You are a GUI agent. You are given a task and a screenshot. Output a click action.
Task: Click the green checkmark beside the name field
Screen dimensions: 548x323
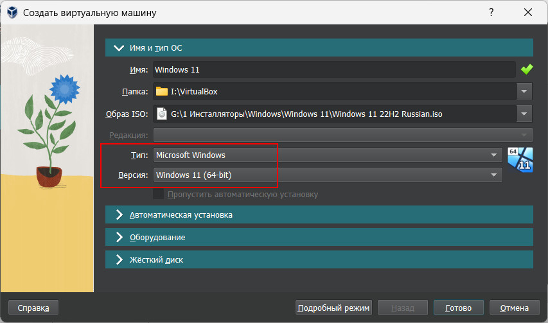click(x=527, y=69)
